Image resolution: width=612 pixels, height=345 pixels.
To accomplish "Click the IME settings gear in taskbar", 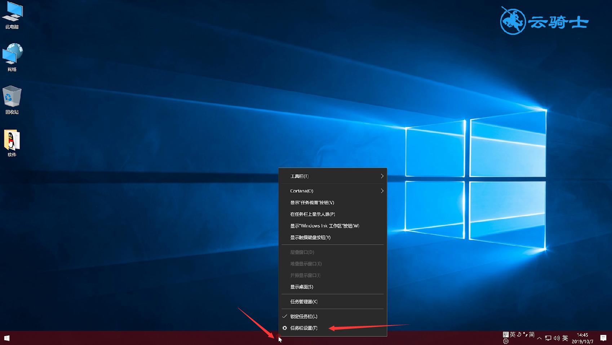I will coord(506,341).
